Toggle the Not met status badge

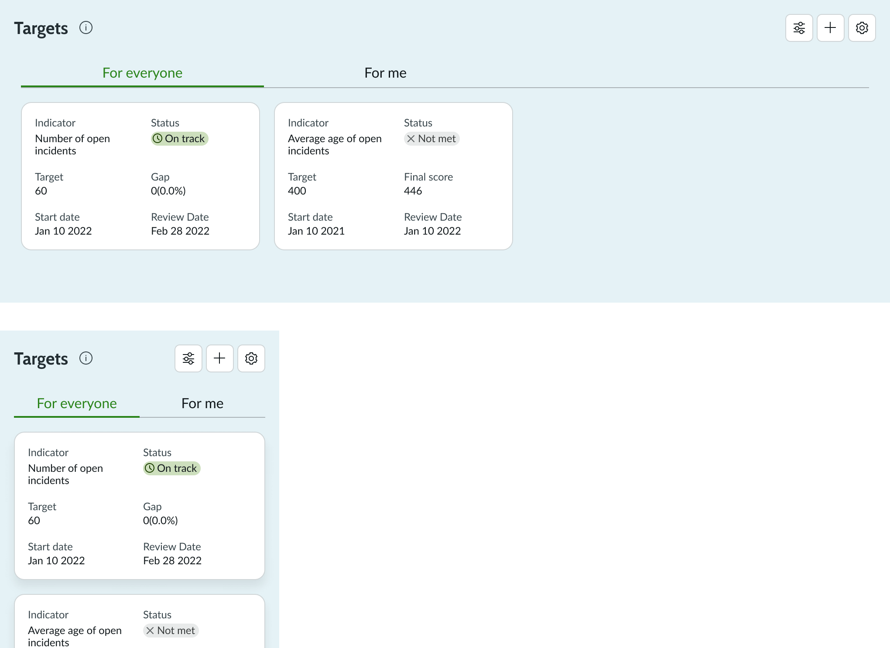[x=431, y=139]
